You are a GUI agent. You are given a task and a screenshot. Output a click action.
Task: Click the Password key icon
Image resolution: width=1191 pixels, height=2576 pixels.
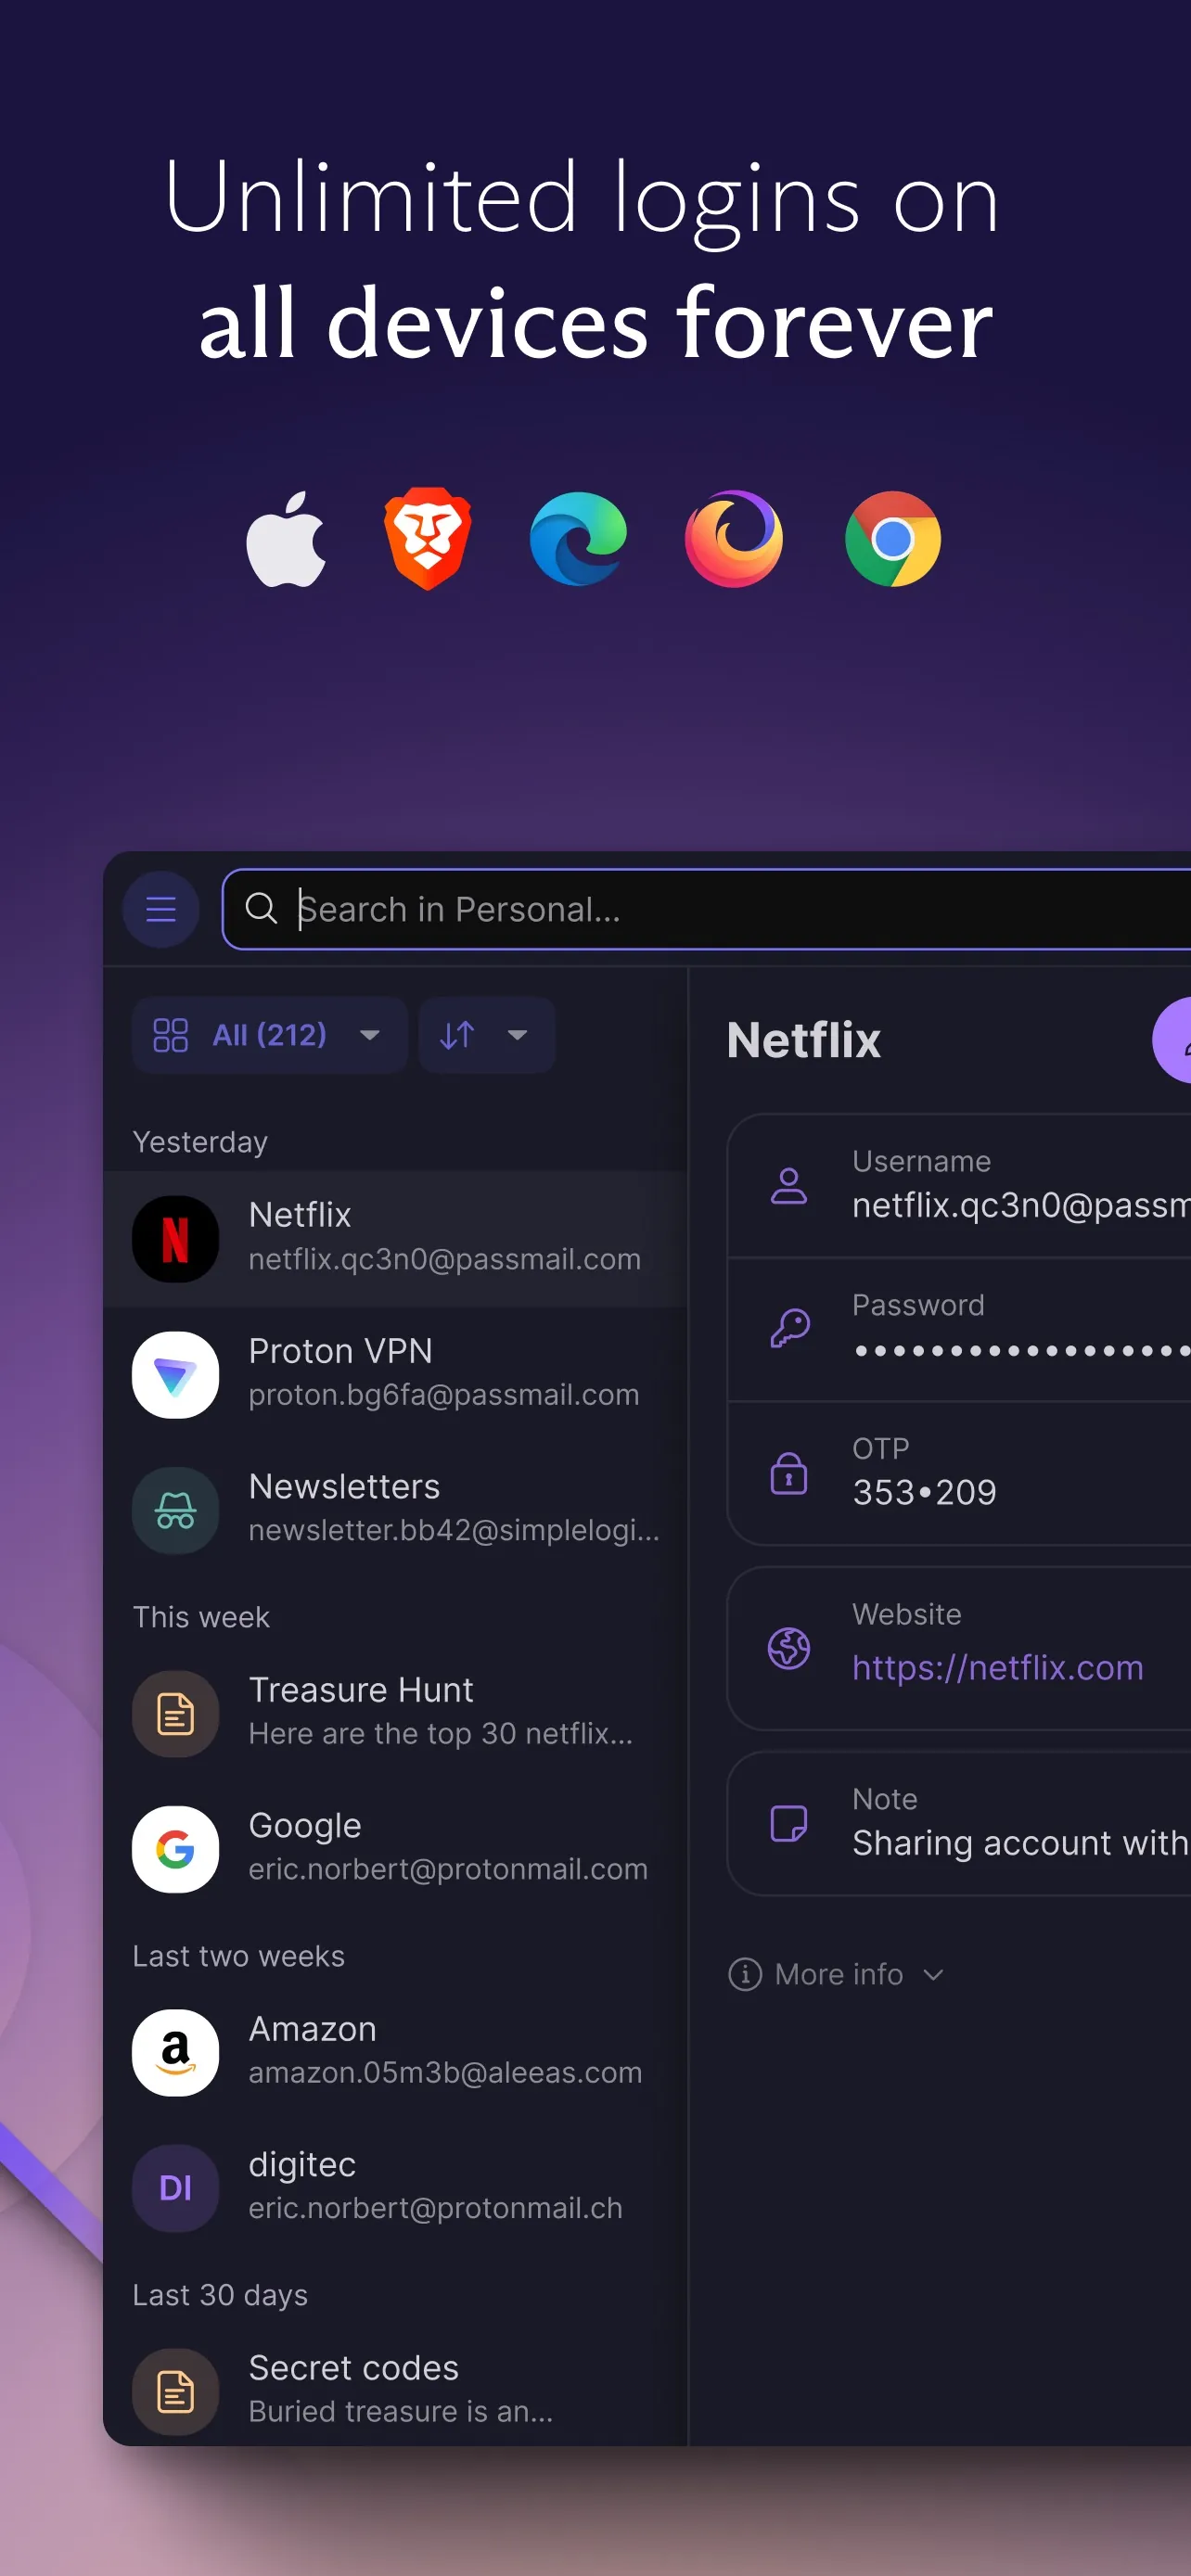(789, 1329)
